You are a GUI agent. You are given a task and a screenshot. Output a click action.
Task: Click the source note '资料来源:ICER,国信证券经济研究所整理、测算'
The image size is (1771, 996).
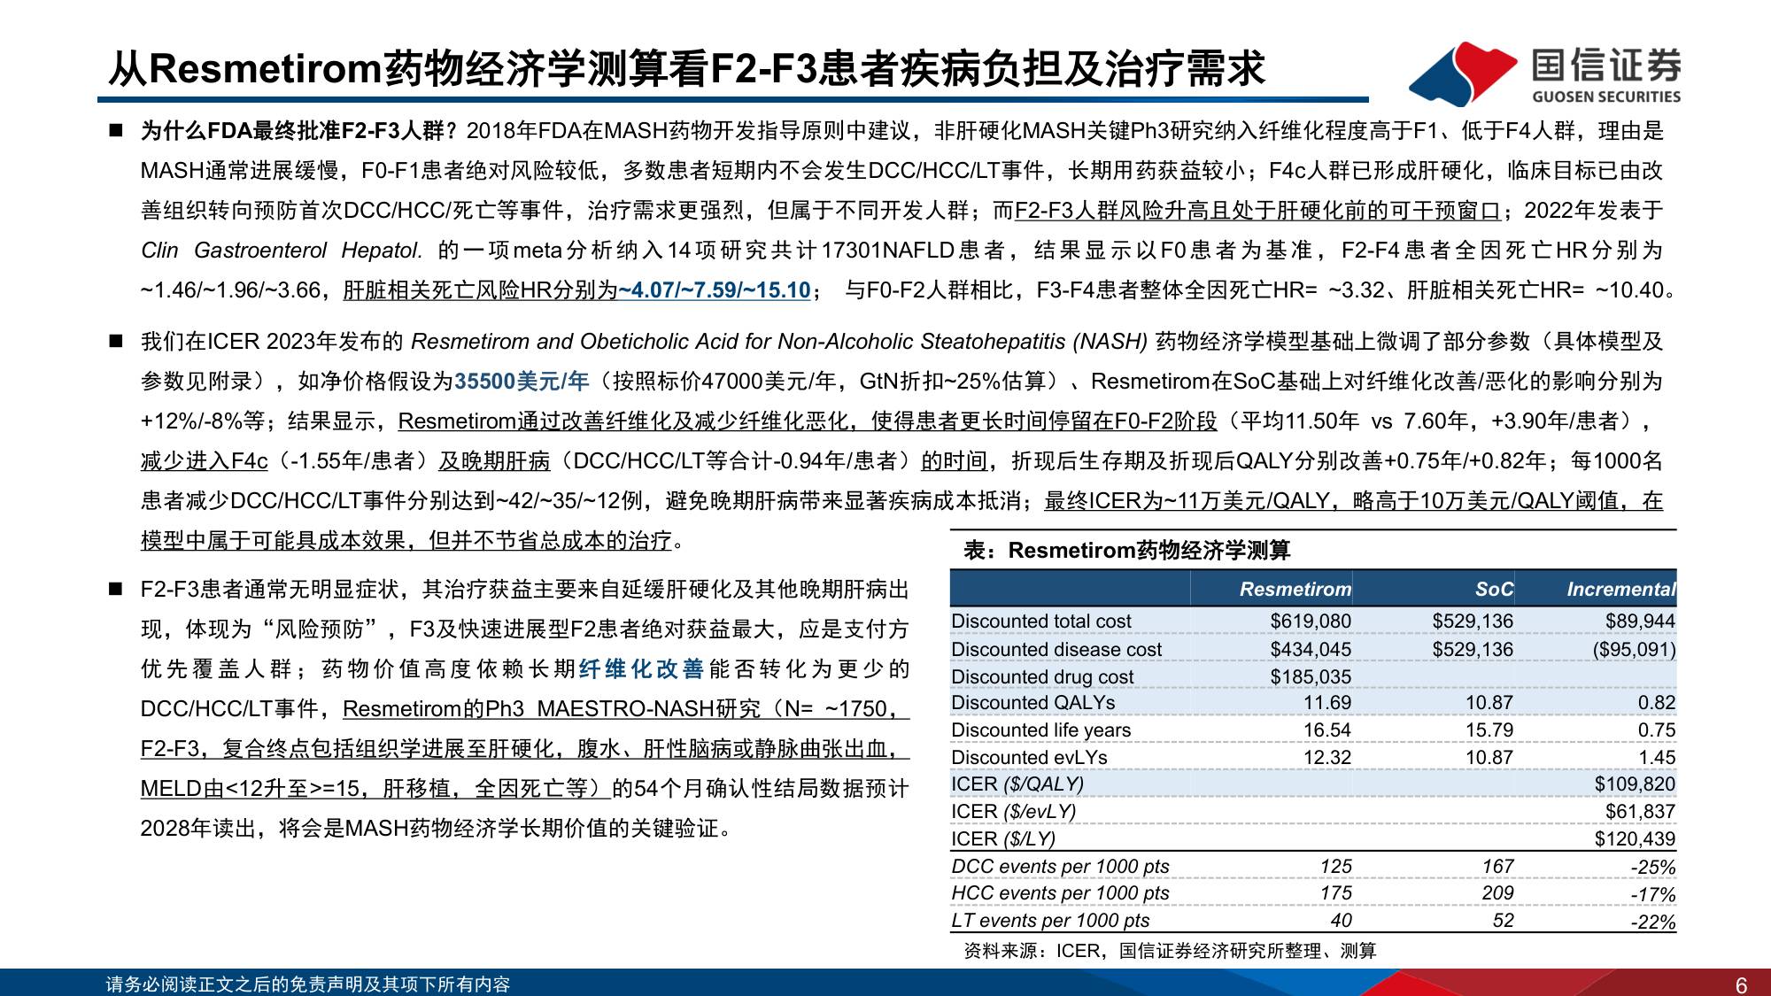point(1170,951)
